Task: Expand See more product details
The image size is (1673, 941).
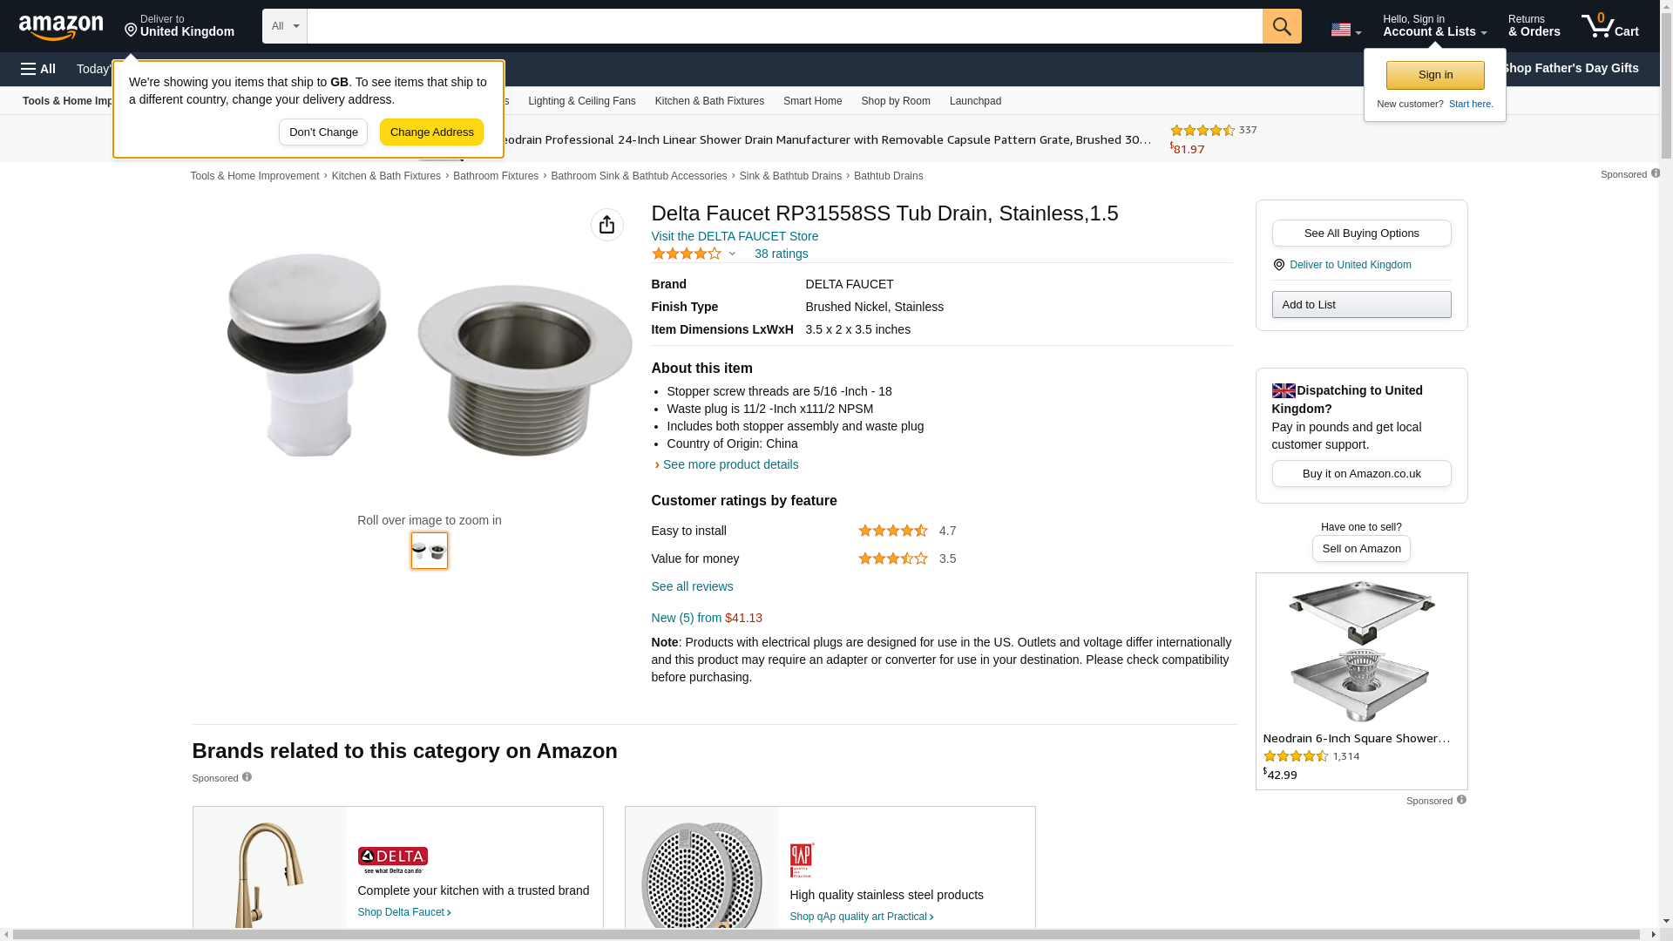Action: 729,464
